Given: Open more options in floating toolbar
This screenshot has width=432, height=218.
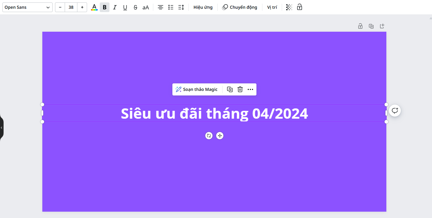Looking at the screenshot, I should pyautogui.click(x=250, y=89).
